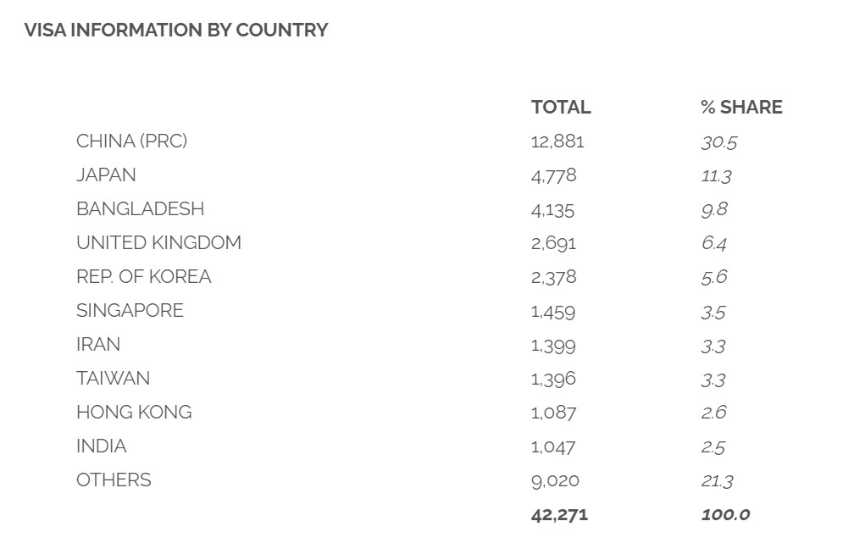Select the CHINA (PRC) row label
The width and height of the screenshot is (854, 560).
coord(131,141)
